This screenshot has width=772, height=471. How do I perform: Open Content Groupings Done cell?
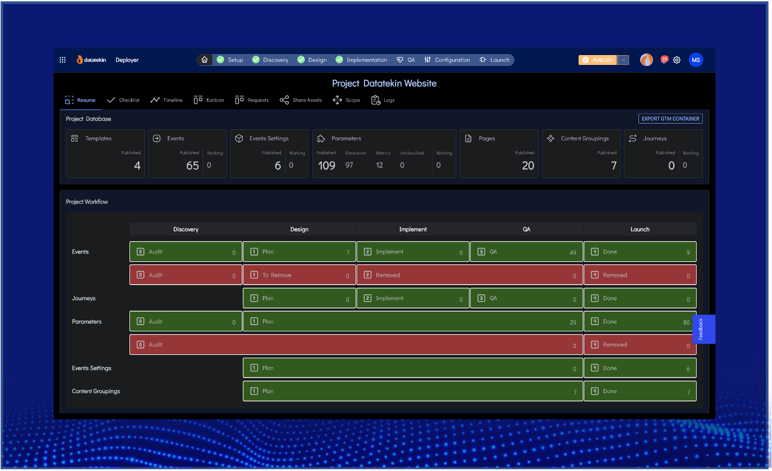click(640, 391)
